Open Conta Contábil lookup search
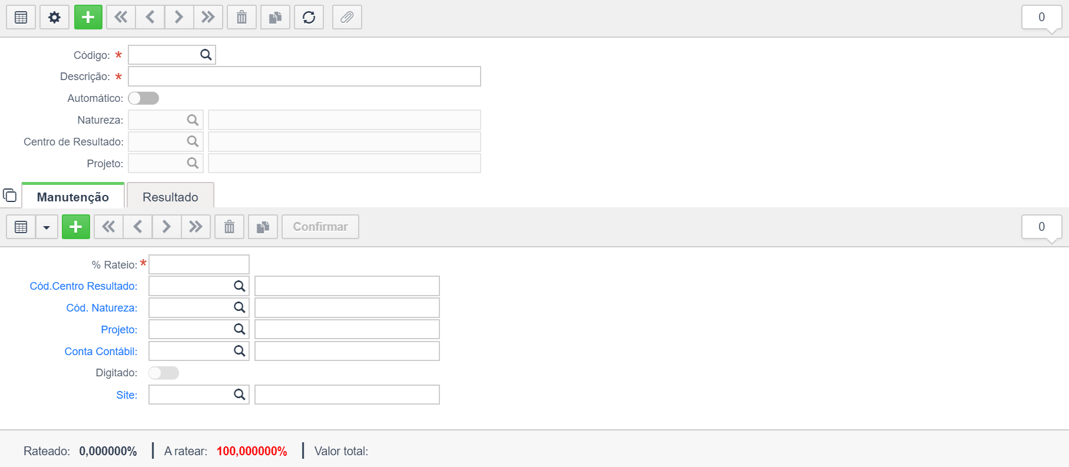The height and width of the screenshot is (467, 1069). point(239,351)
